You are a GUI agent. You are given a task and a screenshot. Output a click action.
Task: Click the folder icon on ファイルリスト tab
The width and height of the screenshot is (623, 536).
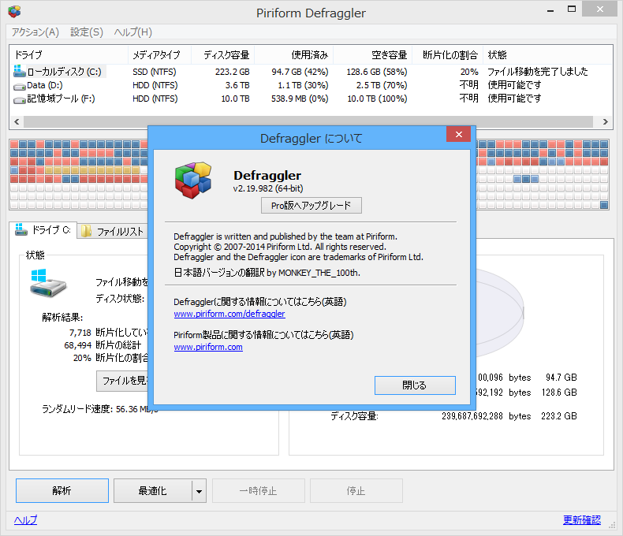pos(86,231)
